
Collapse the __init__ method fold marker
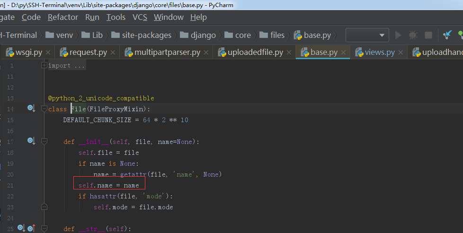tap(44, 142)
